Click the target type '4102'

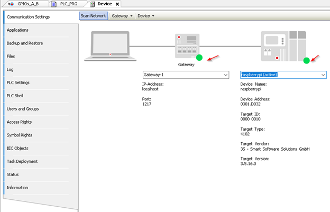245,134
